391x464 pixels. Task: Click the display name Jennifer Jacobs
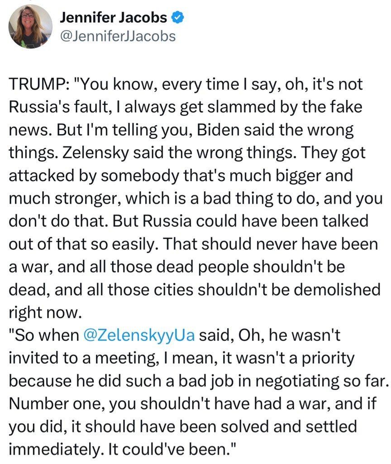[114, 18]
